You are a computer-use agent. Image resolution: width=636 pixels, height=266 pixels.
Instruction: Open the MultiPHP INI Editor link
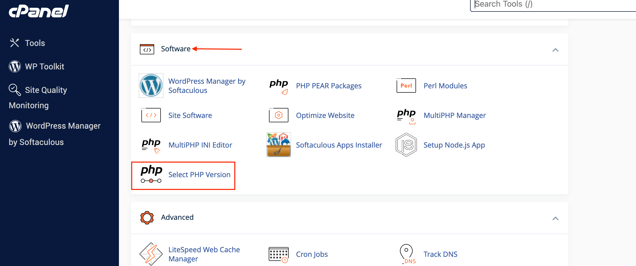click(x=200, y=145)
